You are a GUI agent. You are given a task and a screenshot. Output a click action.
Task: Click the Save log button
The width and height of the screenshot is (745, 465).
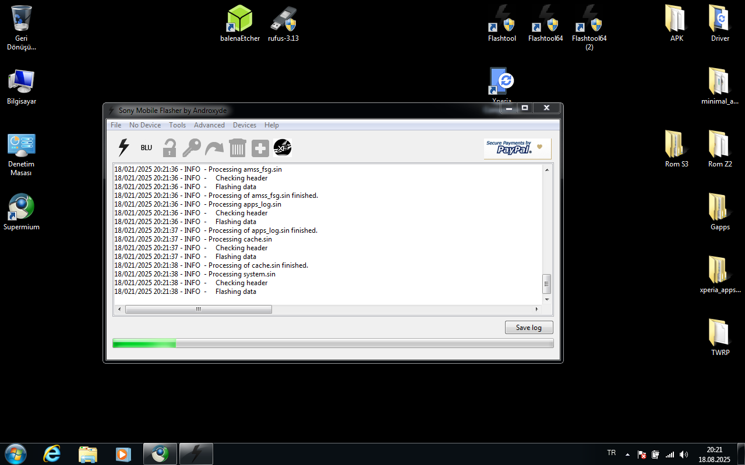[529, 328]
